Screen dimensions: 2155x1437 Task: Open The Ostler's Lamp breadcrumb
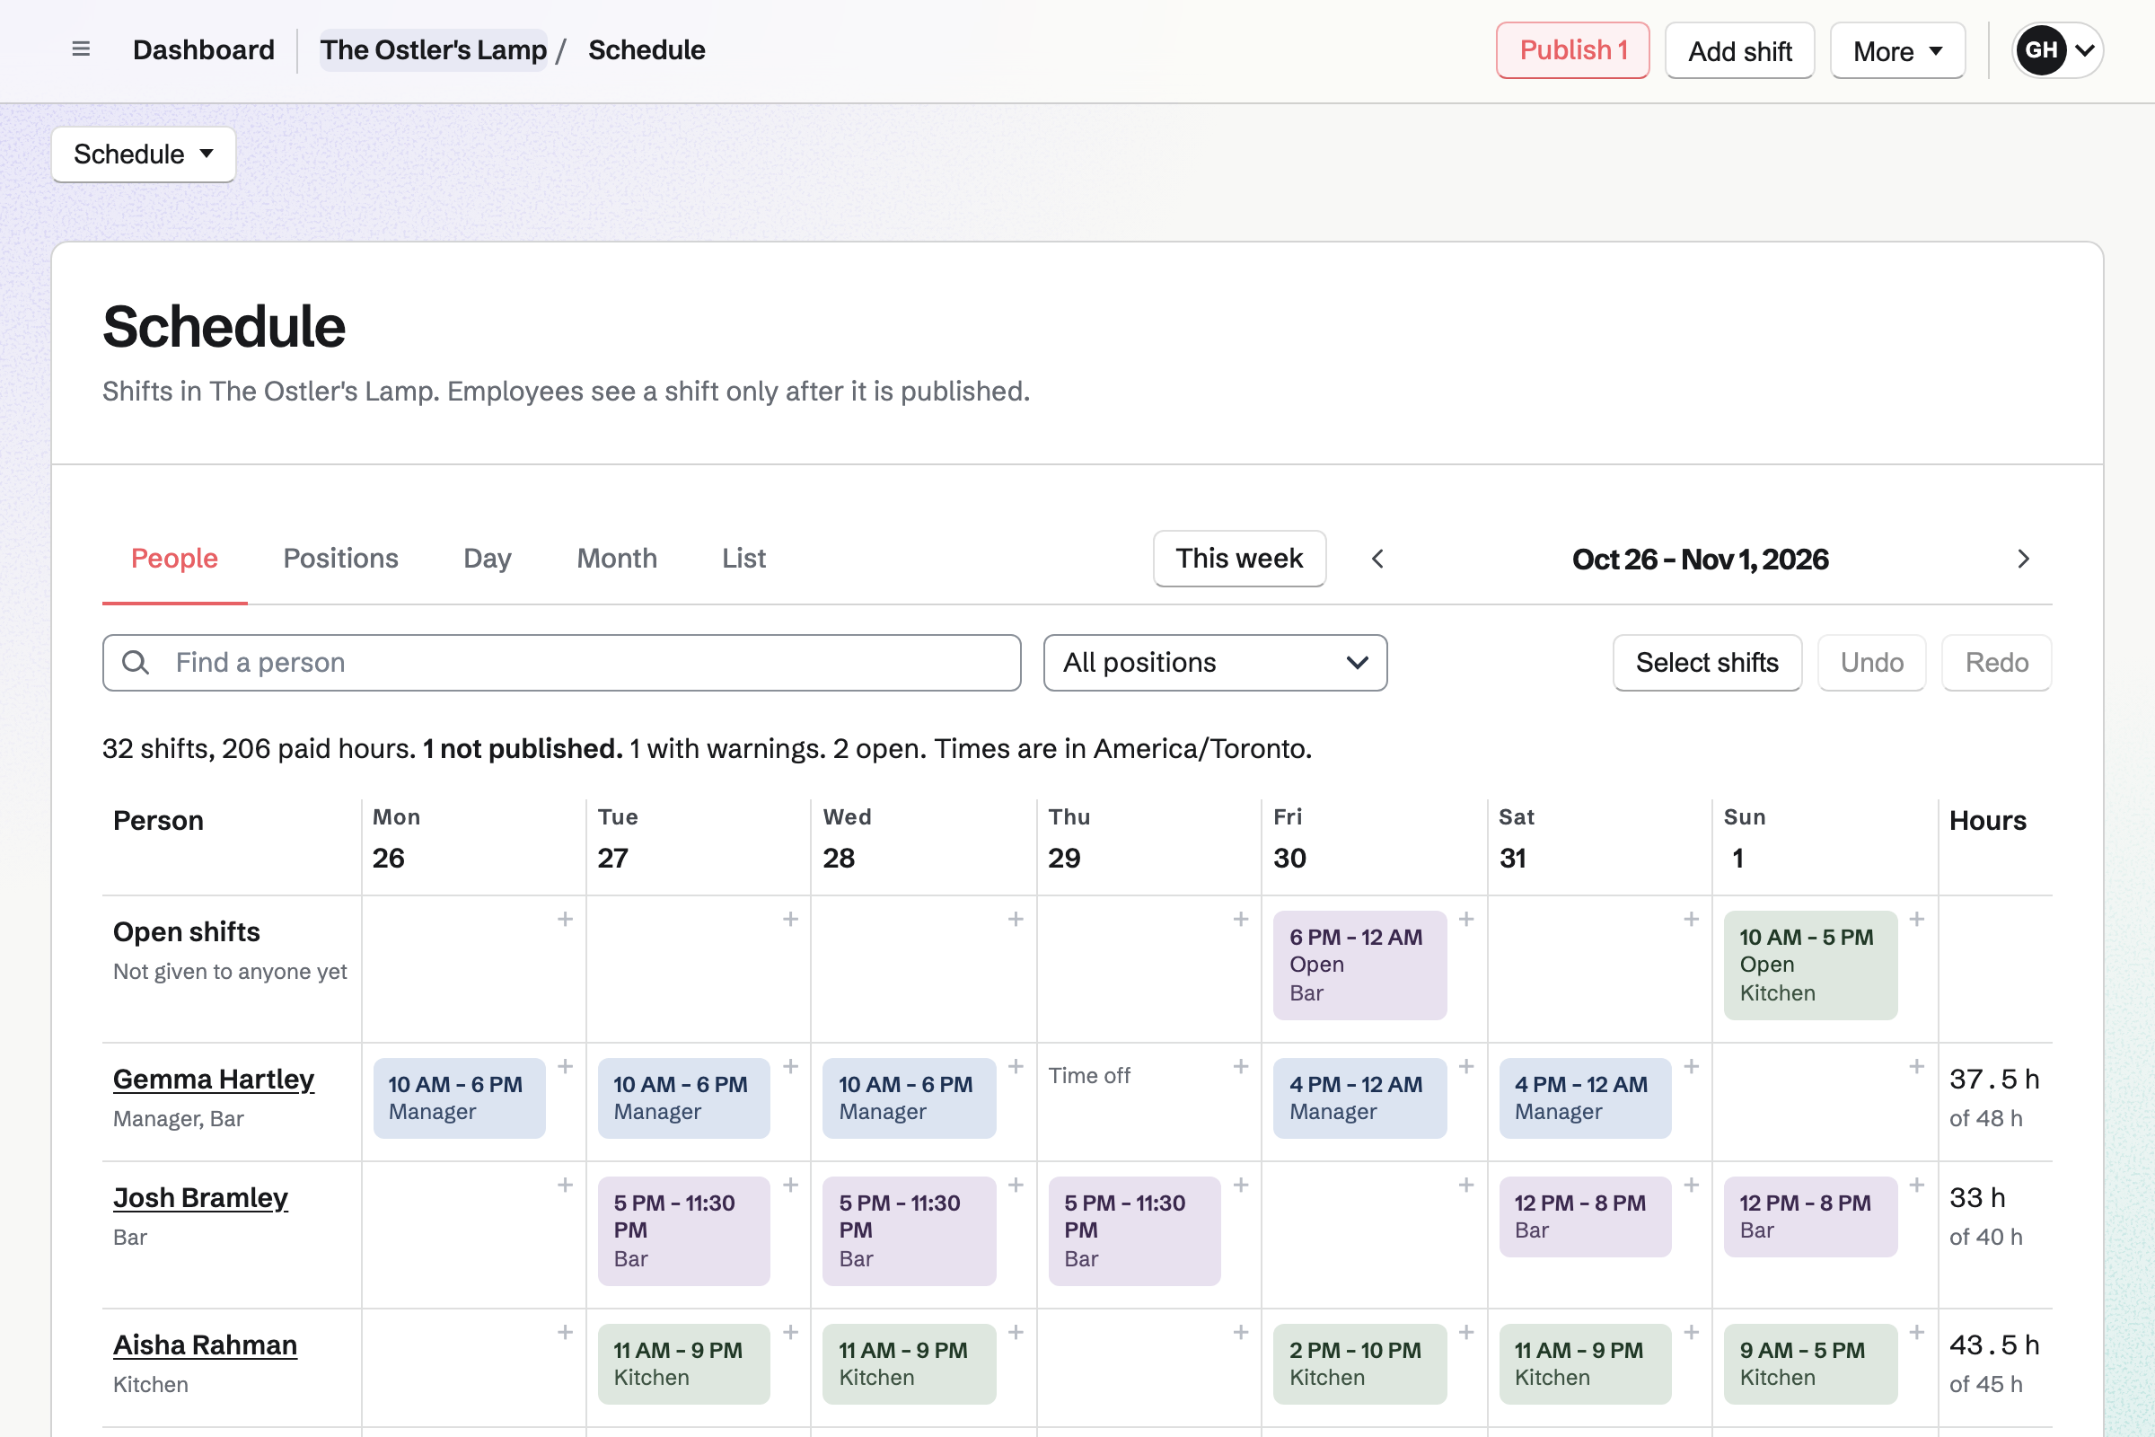[434, 50]
